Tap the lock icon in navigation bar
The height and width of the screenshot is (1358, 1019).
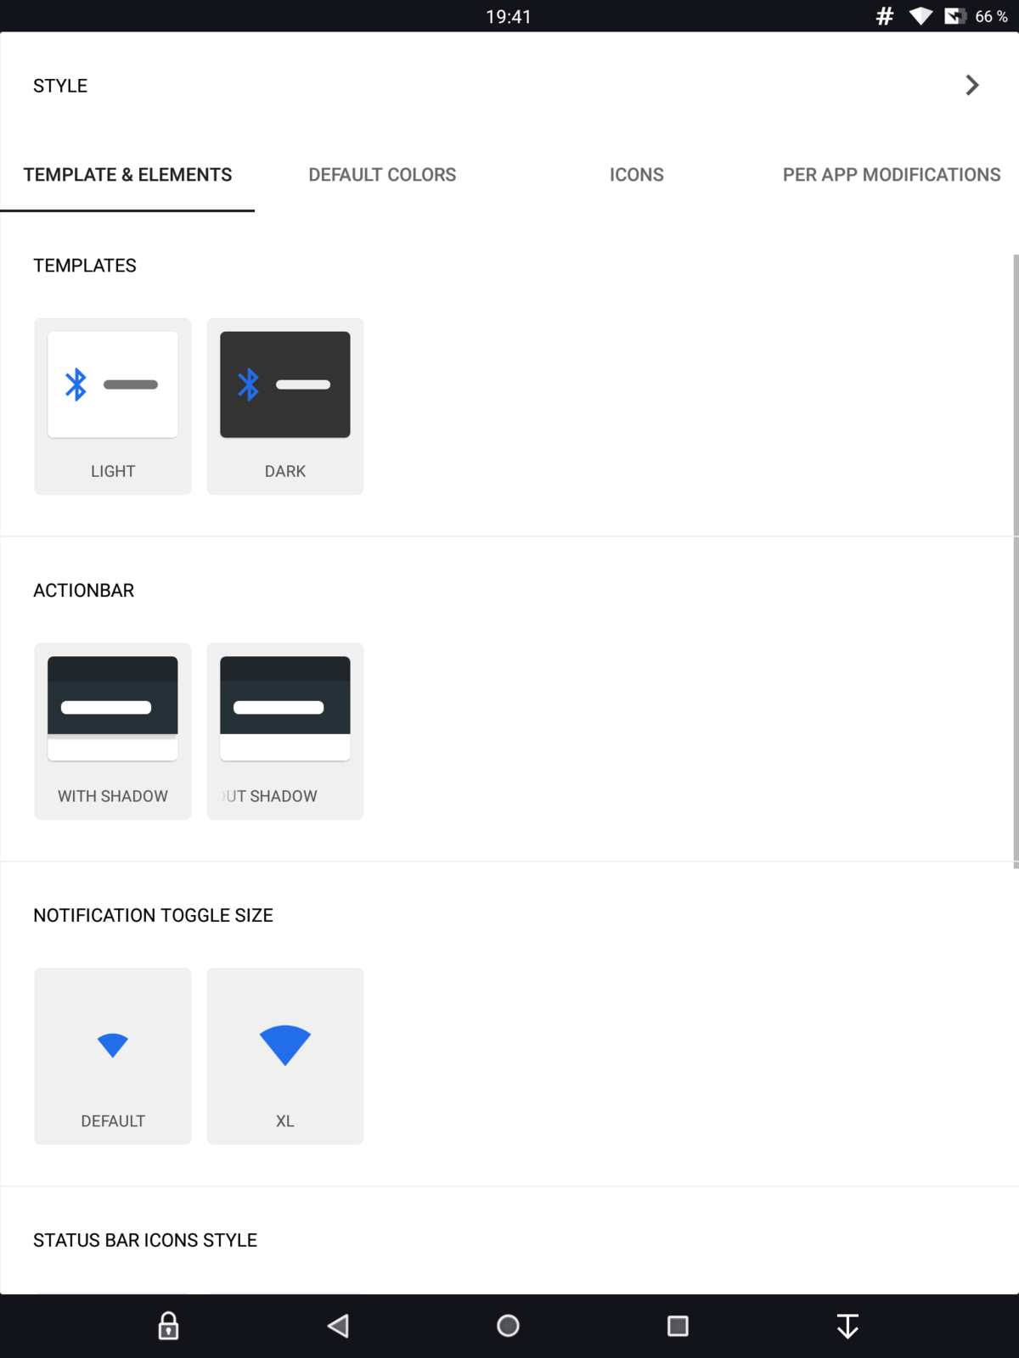click(168, 1325)
